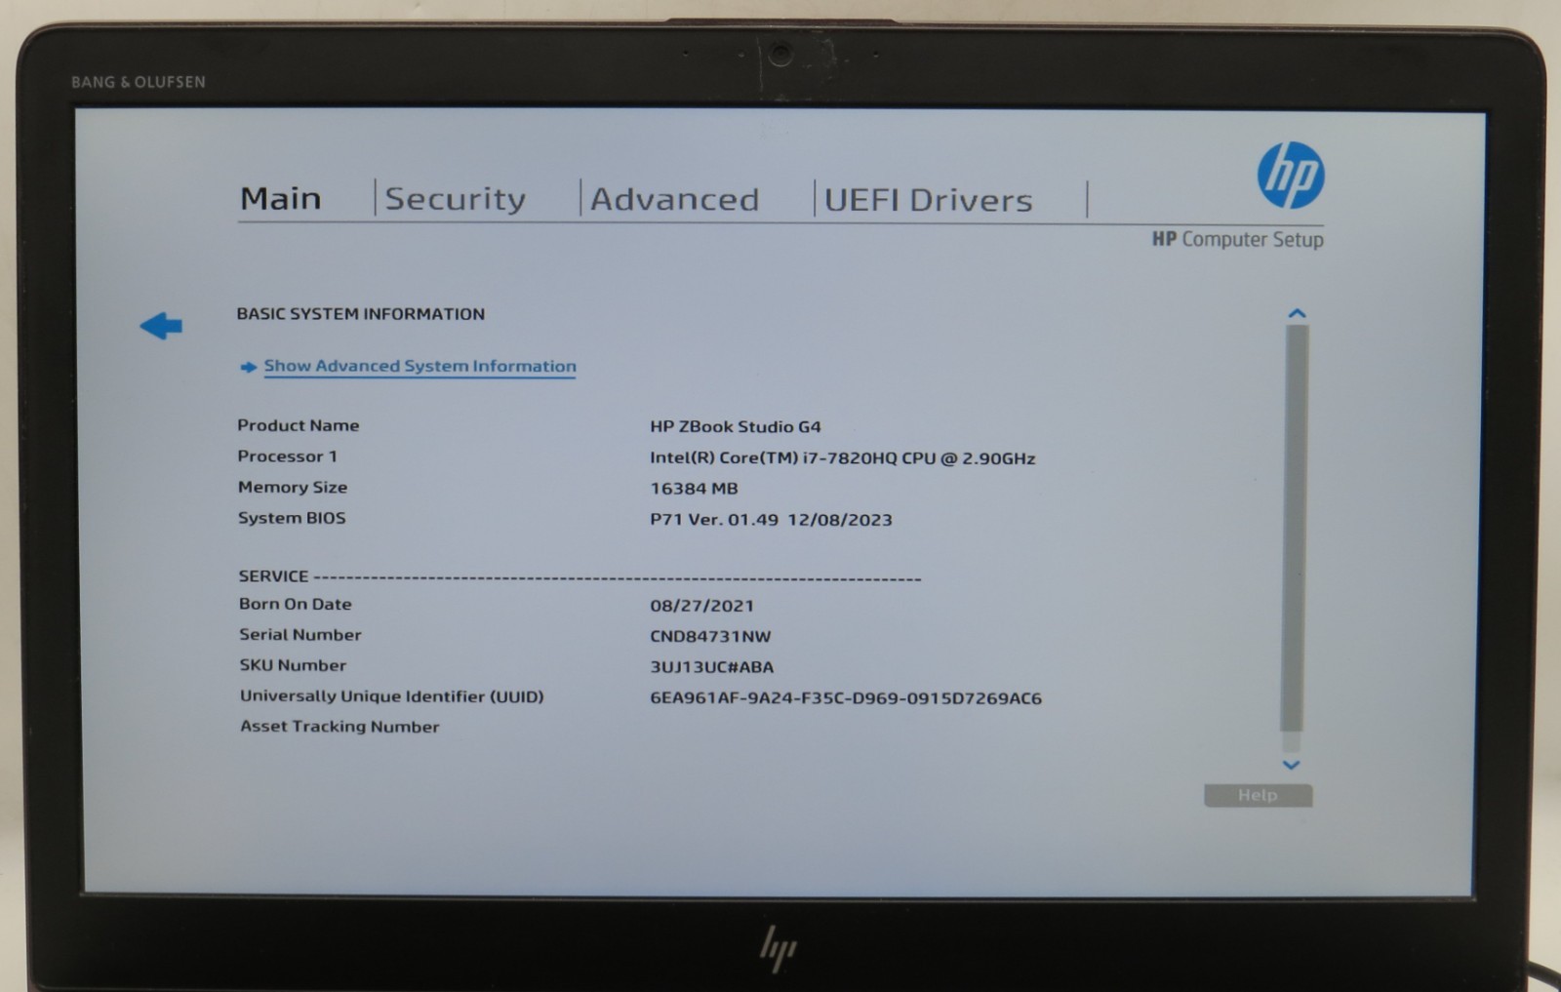
Task: Click the SERVICE section header
Action: (x=273, y=576)
